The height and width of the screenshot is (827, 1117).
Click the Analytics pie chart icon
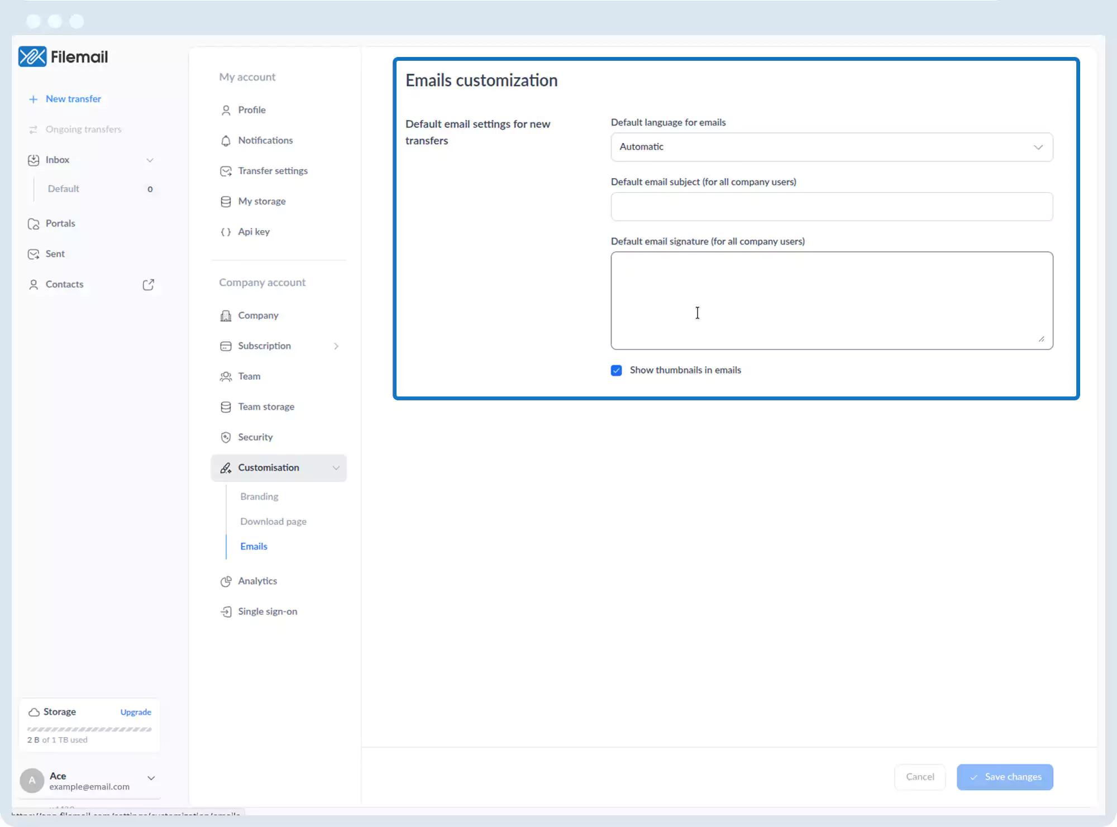[x=226, y=581]
